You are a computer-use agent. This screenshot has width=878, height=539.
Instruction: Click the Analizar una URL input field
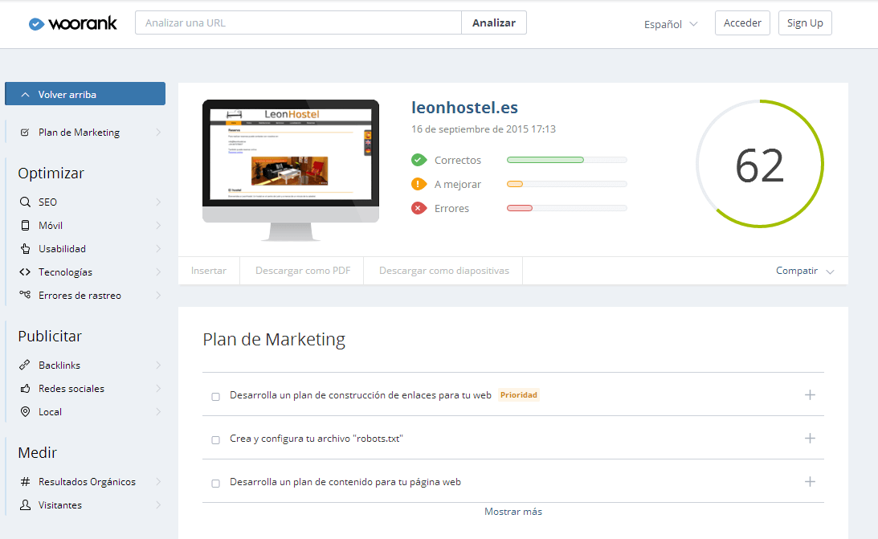(x=299, y=23)
